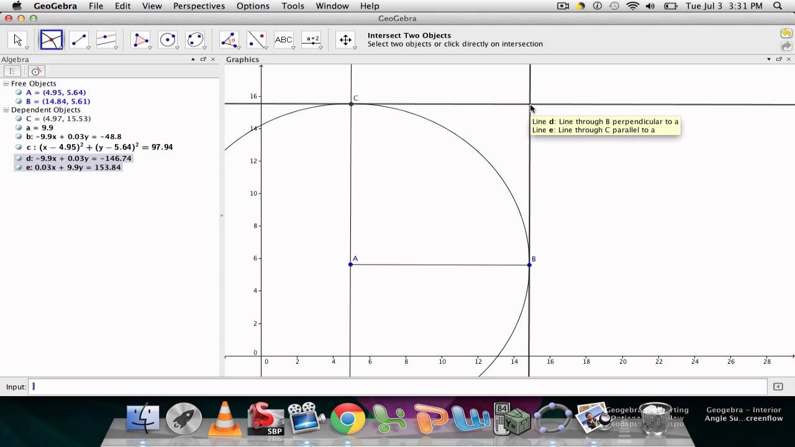Open Finder from the dock
The image size is (795, 447).
[143, 418]
